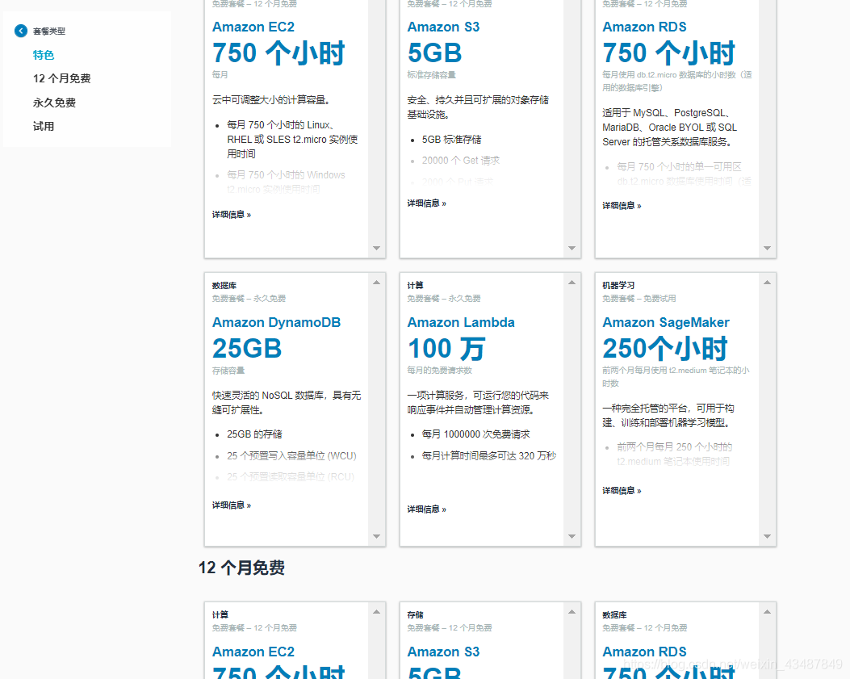Click 详细信息 in the top RDS card

coord(622,206)
